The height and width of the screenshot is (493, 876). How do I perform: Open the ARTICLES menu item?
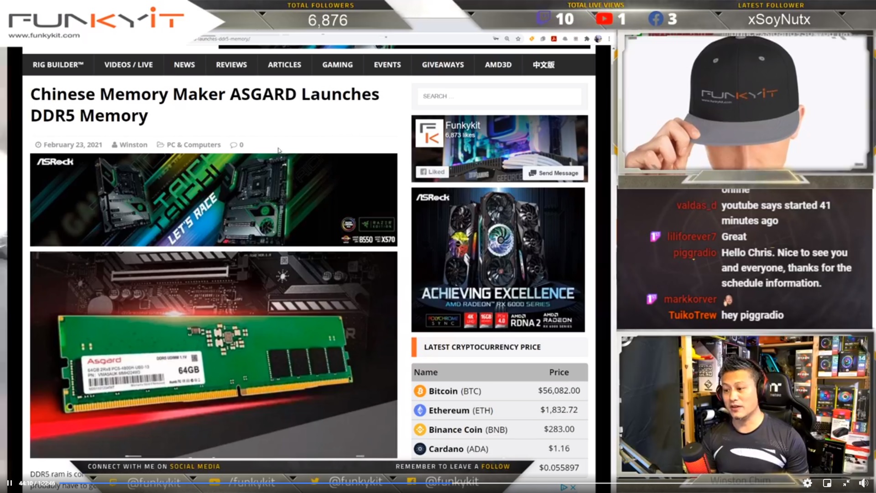284,65
